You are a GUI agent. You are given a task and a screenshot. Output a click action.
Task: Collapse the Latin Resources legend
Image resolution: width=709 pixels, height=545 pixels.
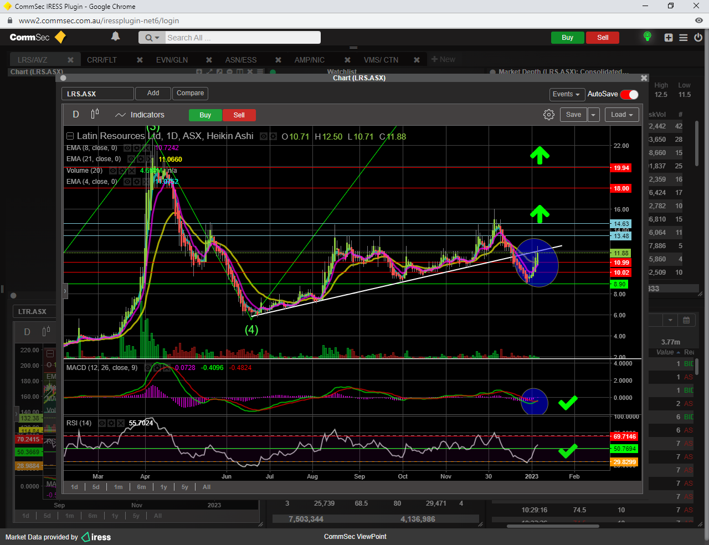pos(70,136)
